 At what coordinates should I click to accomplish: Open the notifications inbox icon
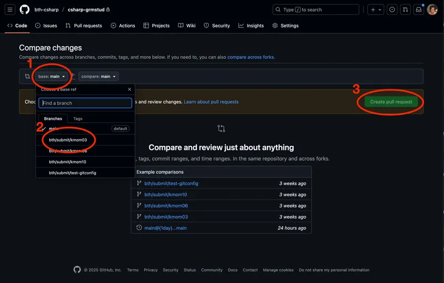click(419, 9)
